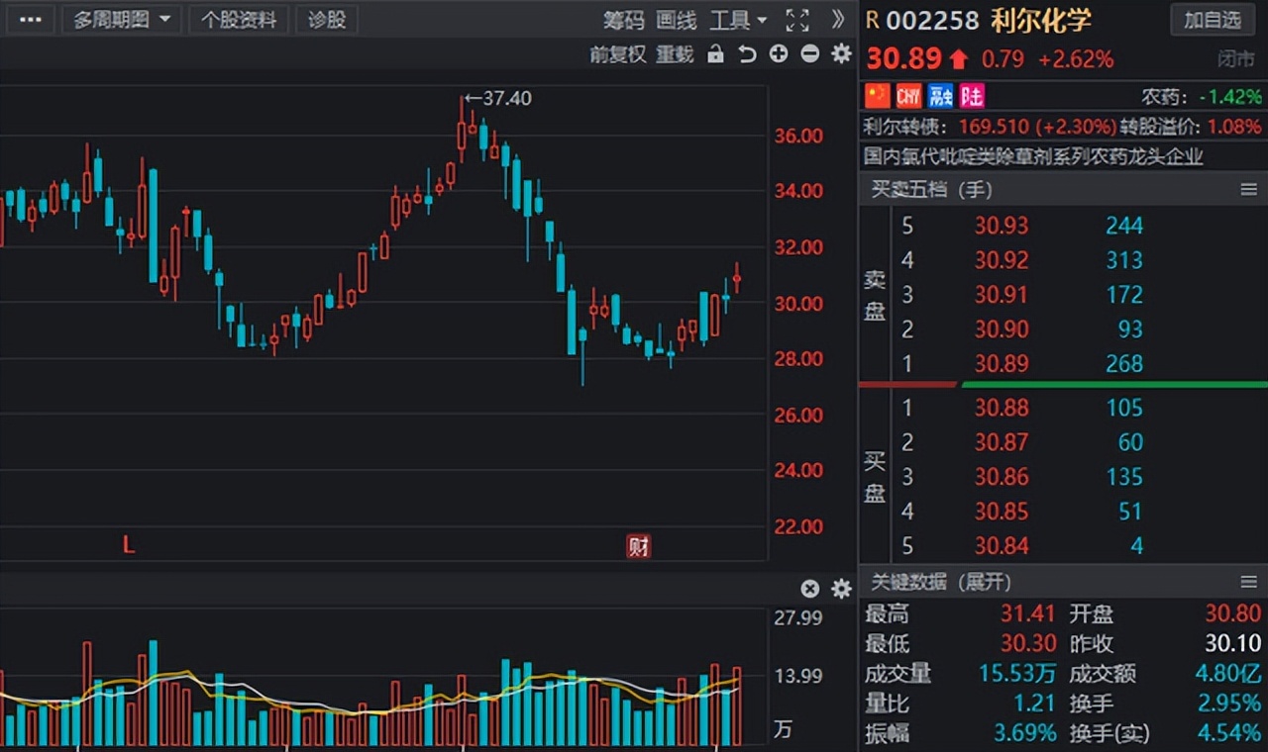
Task: Toggle the chart lock icon
Action: (715, 54)
